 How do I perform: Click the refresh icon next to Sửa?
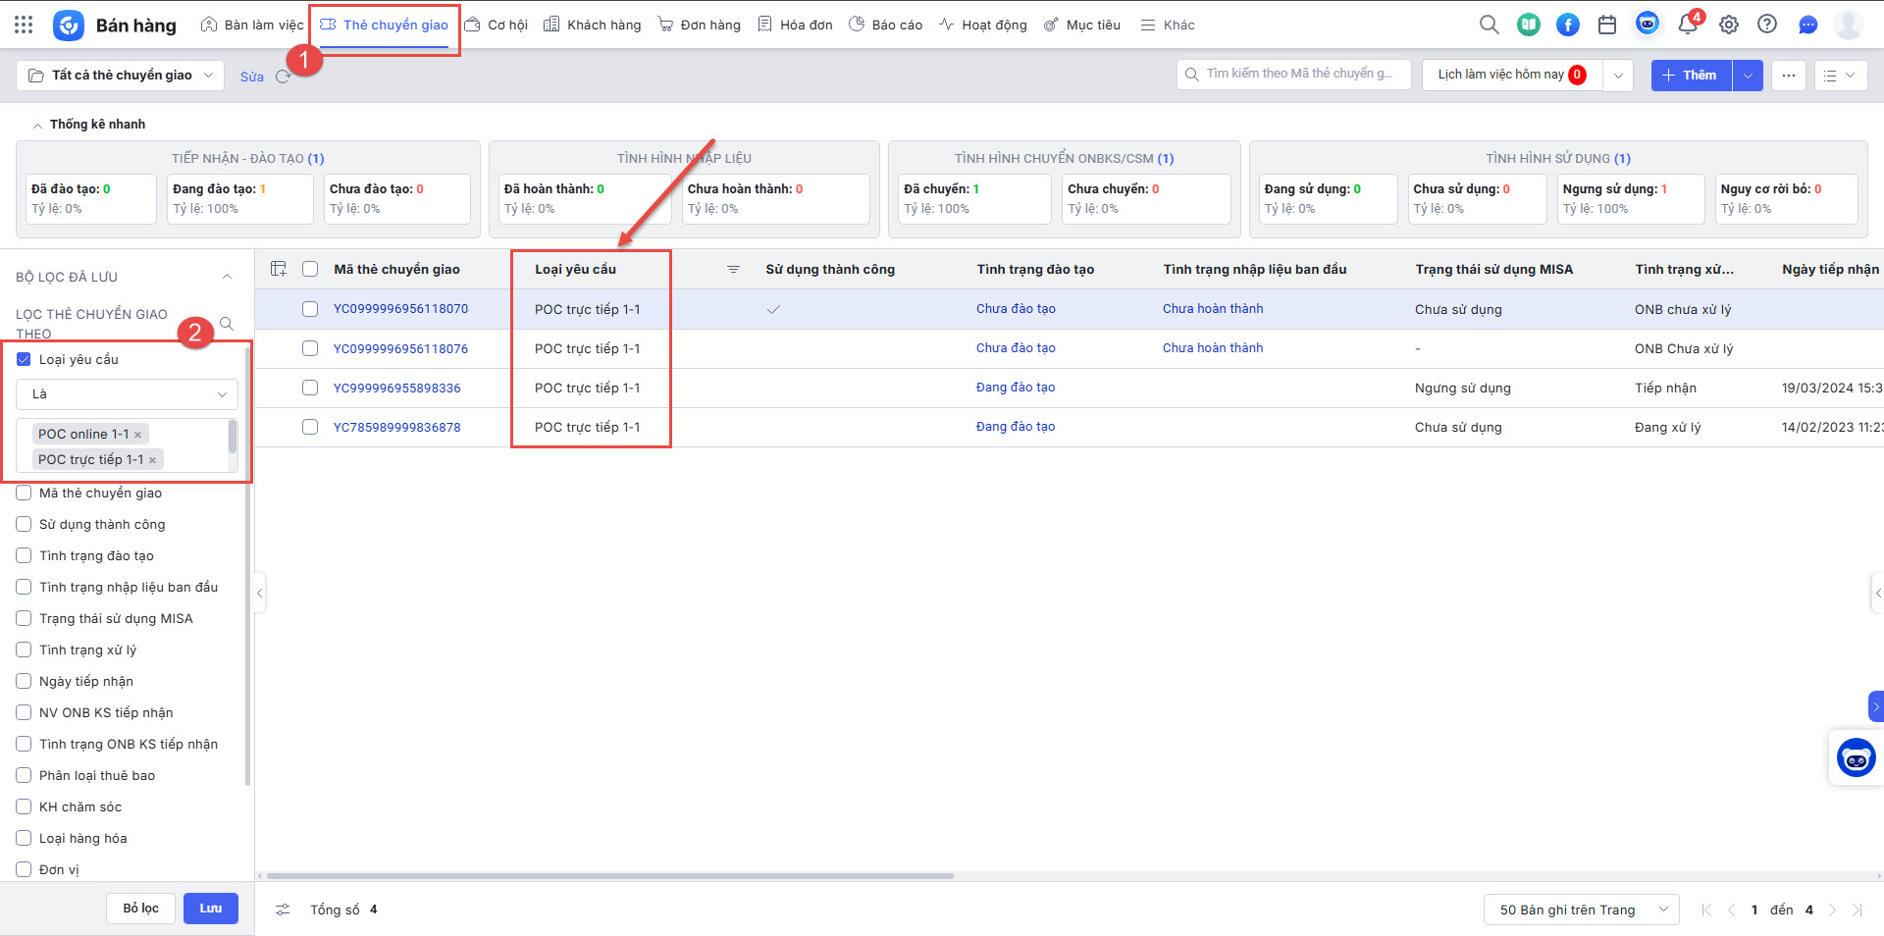coord(283,77)
